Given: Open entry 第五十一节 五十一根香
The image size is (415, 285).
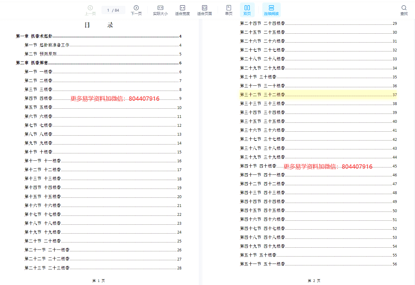Looking at the screenshot, I should pyautogui.click(x=262, y=264).
